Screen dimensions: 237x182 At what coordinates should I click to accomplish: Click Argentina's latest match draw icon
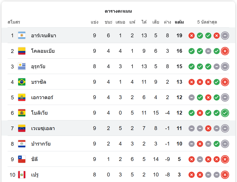[225, 35]
